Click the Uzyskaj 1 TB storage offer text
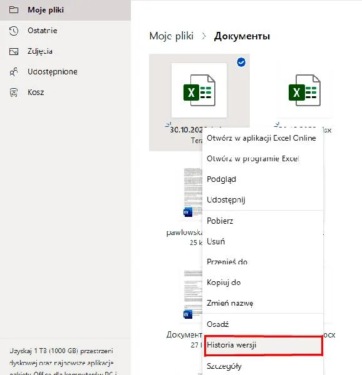The image size is (362, 375). click(x=63, y=362)
